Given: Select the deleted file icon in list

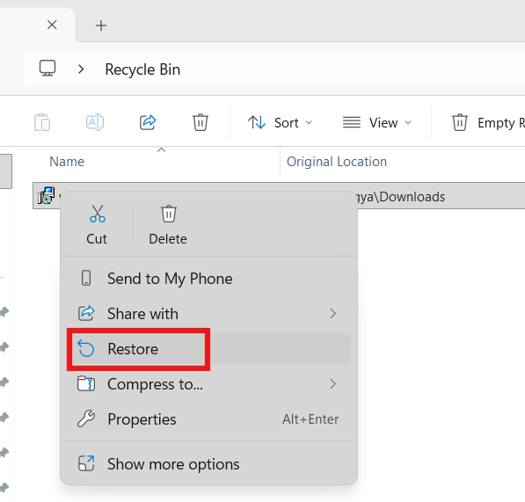Looking at the screenshot, I should tap(47, 195).
